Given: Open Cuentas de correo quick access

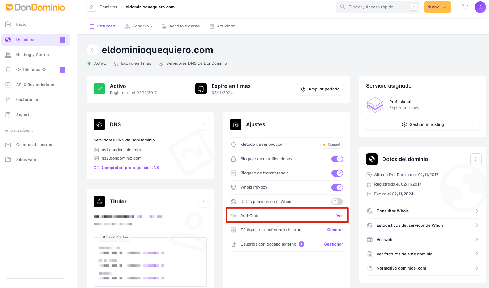Looking at the screenshot, I should pos(35,145).
